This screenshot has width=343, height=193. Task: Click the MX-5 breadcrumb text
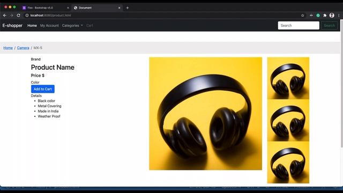[x=38, y=48]
